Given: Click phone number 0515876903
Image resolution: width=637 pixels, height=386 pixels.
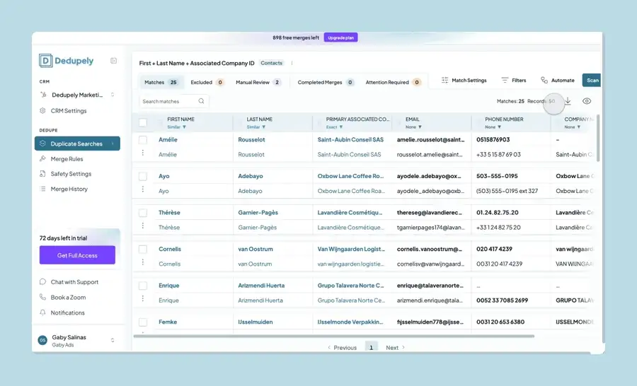Looking at the screenshot, I should (493, 140).
